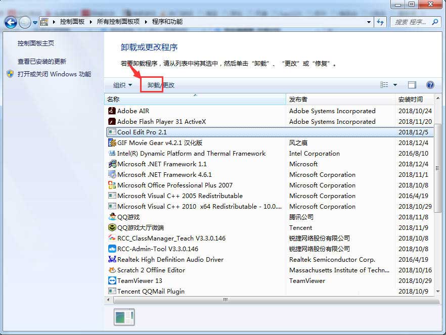Click the horizontal scrollbar left arrow
Screen dimensions: 446x335
108,300
